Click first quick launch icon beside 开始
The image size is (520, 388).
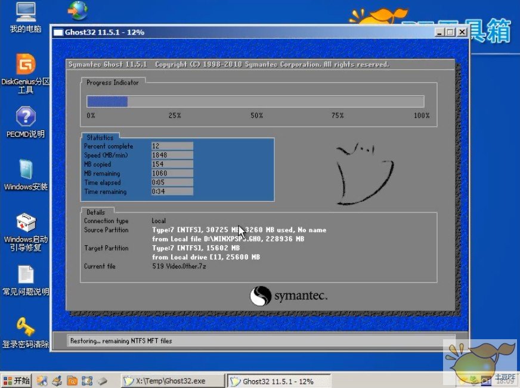coord(42,381)
